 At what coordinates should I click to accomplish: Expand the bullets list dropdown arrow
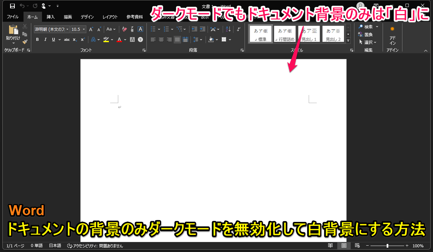(x=159, y=29)
